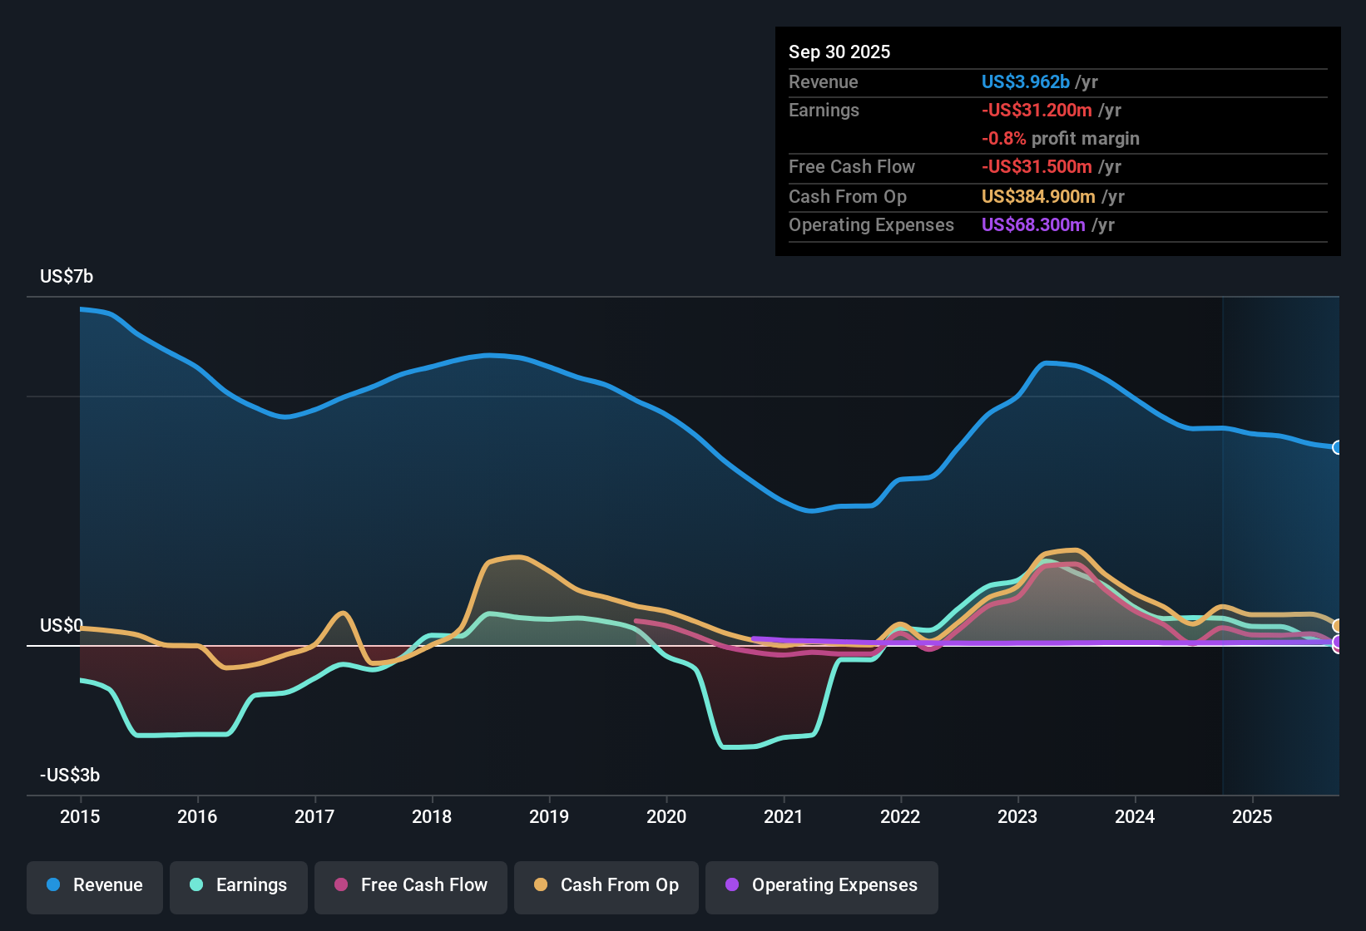Click the -US$31.500m free cash flow value

coord(1037,166)
